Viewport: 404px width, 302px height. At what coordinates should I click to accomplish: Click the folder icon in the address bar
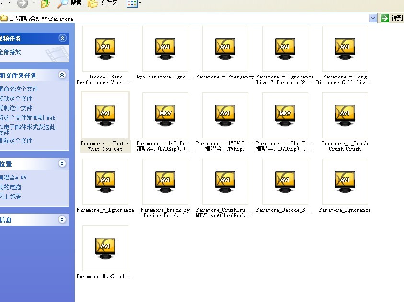pyautogui.click(x=4, y=18)
